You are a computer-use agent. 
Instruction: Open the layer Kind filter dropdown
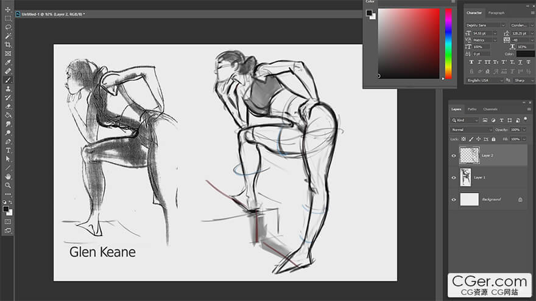tap(465, 120)
